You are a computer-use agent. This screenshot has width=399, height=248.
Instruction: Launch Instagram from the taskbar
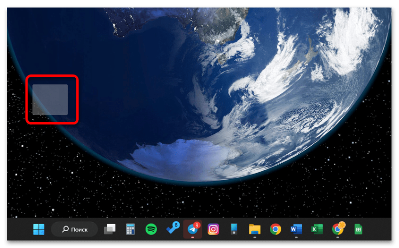(213, 230)
